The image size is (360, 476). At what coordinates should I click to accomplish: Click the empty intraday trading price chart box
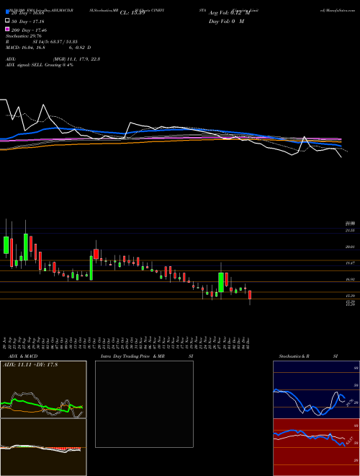point(144,404)
